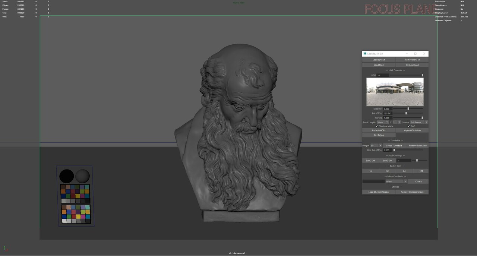Set bucket size to 32
The width and height of the screenshot is (477, 256).
tap(388, 171)
